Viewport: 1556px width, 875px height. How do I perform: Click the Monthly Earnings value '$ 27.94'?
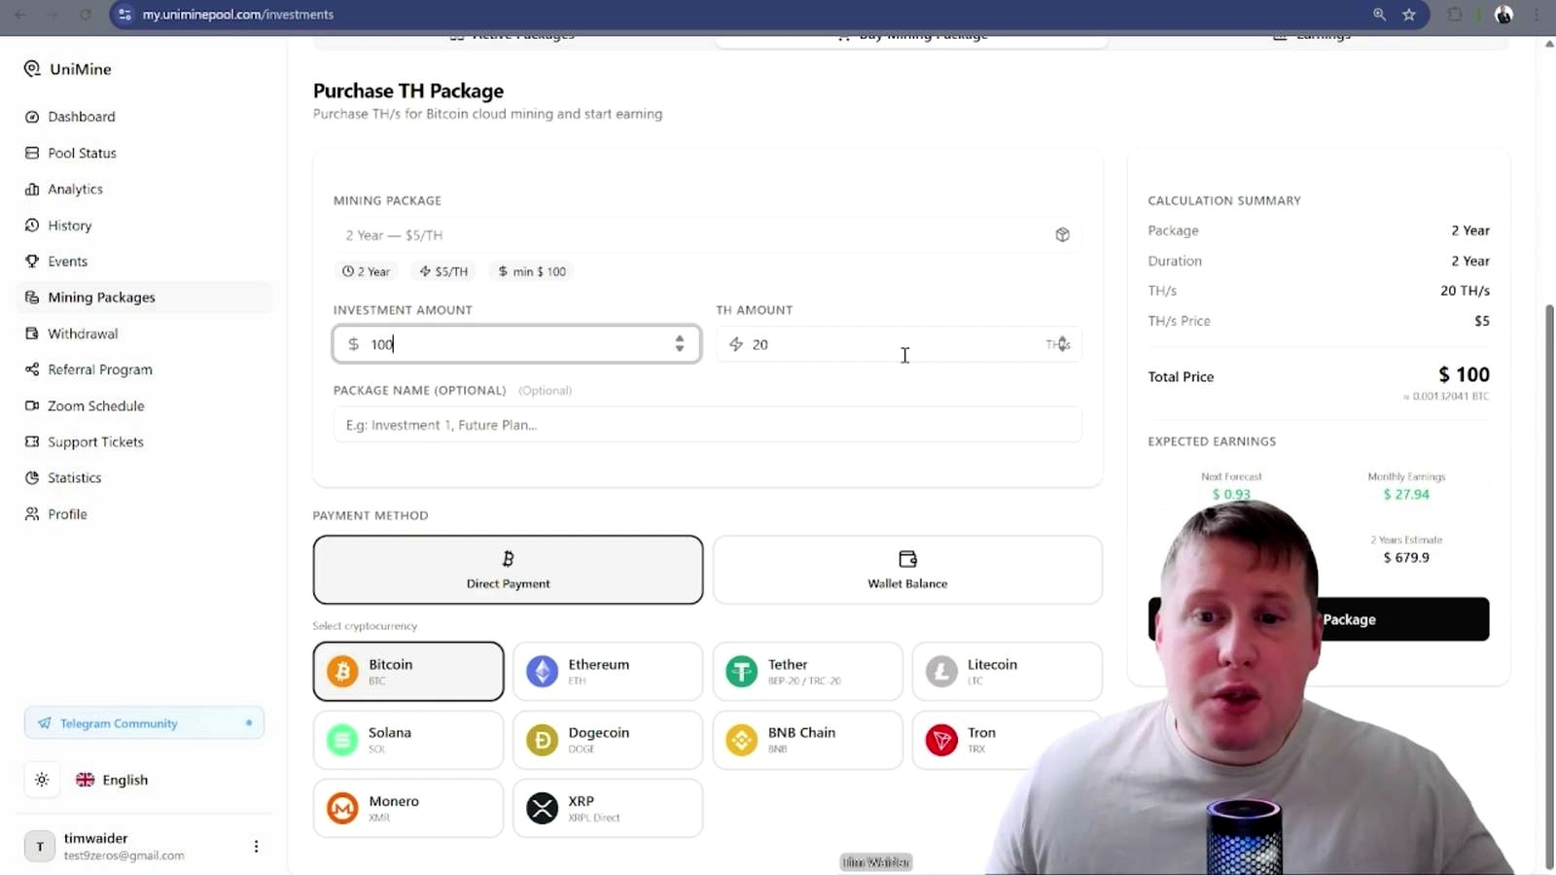point(1406,495)
